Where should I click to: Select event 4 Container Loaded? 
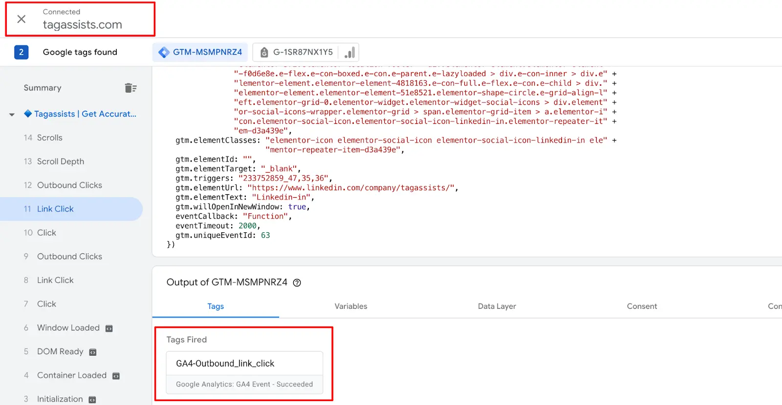click(x=71, y=375)
